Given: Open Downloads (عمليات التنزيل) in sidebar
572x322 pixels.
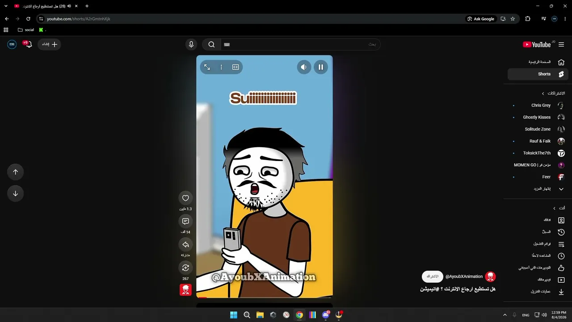Looking at the screenshot, I should click(x=538, y=292).
